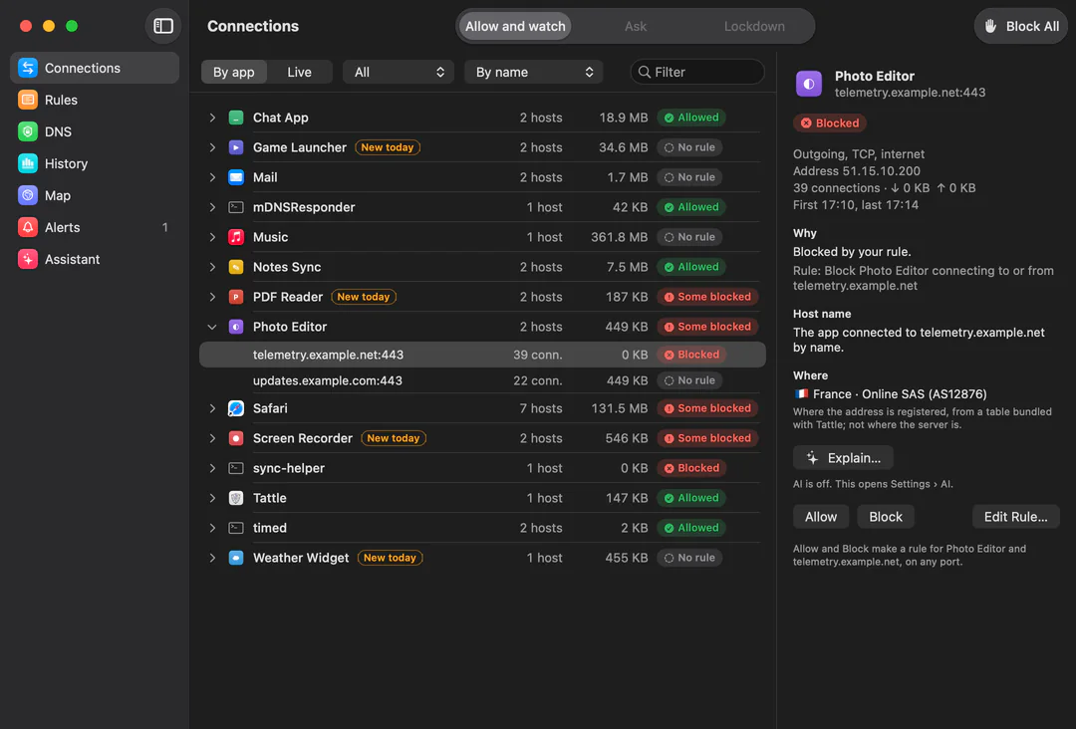Click the Photo Editor icon in detail panel
The height and width of the screenshot is (729, 1076).
(x=809, y=84)
